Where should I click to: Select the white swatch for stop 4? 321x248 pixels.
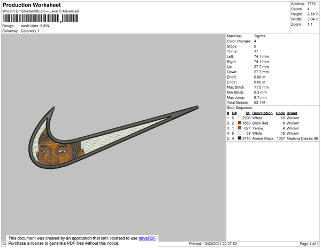coord(239,133)
